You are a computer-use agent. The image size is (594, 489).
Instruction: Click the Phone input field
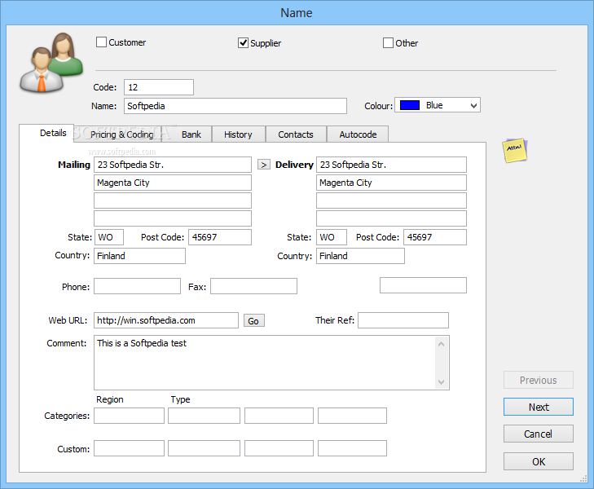[137, 286]
